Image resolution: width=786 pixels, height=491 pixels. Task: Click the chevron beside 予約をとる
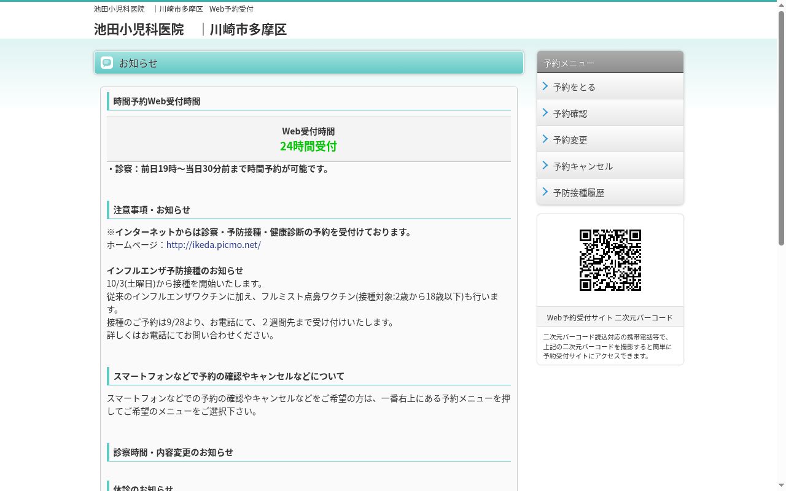[x=545, y=86]
